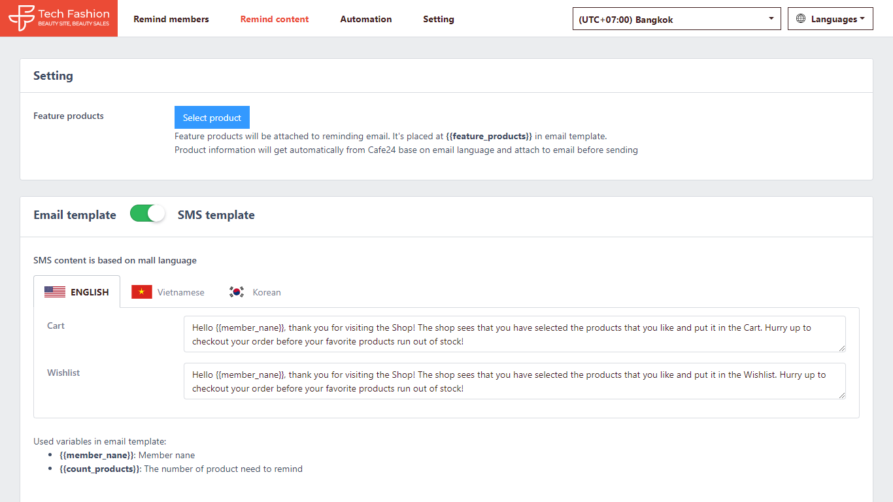Image resolution: width=893 pixels, height=502 pixels.
Task: Click the globe icon in Languages button
Action: (x=801, y=19)
